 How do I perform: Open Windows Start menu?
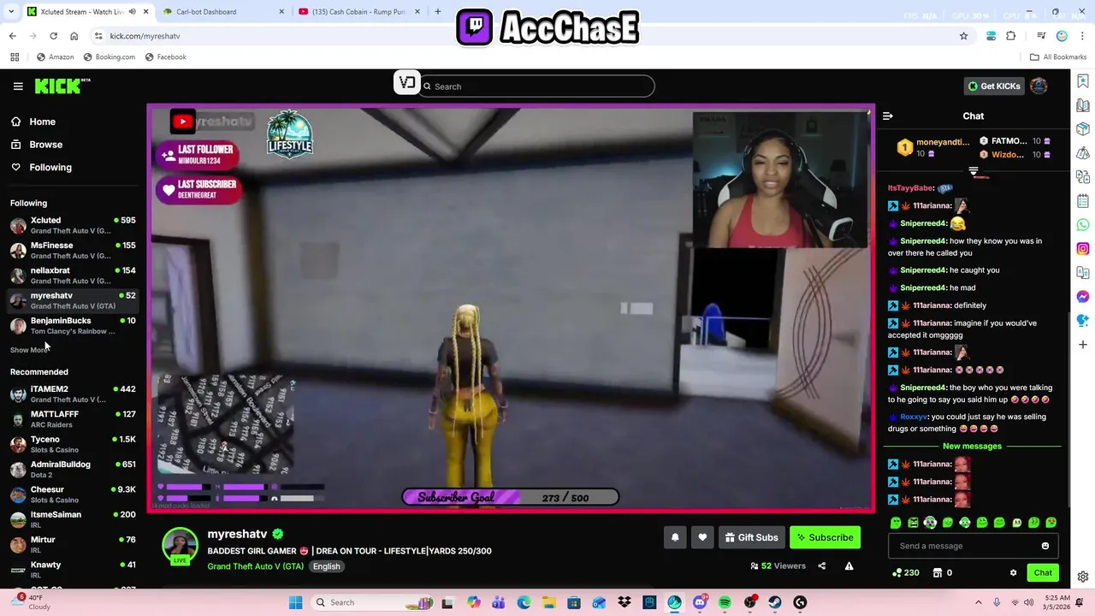(x=295, y=602)
